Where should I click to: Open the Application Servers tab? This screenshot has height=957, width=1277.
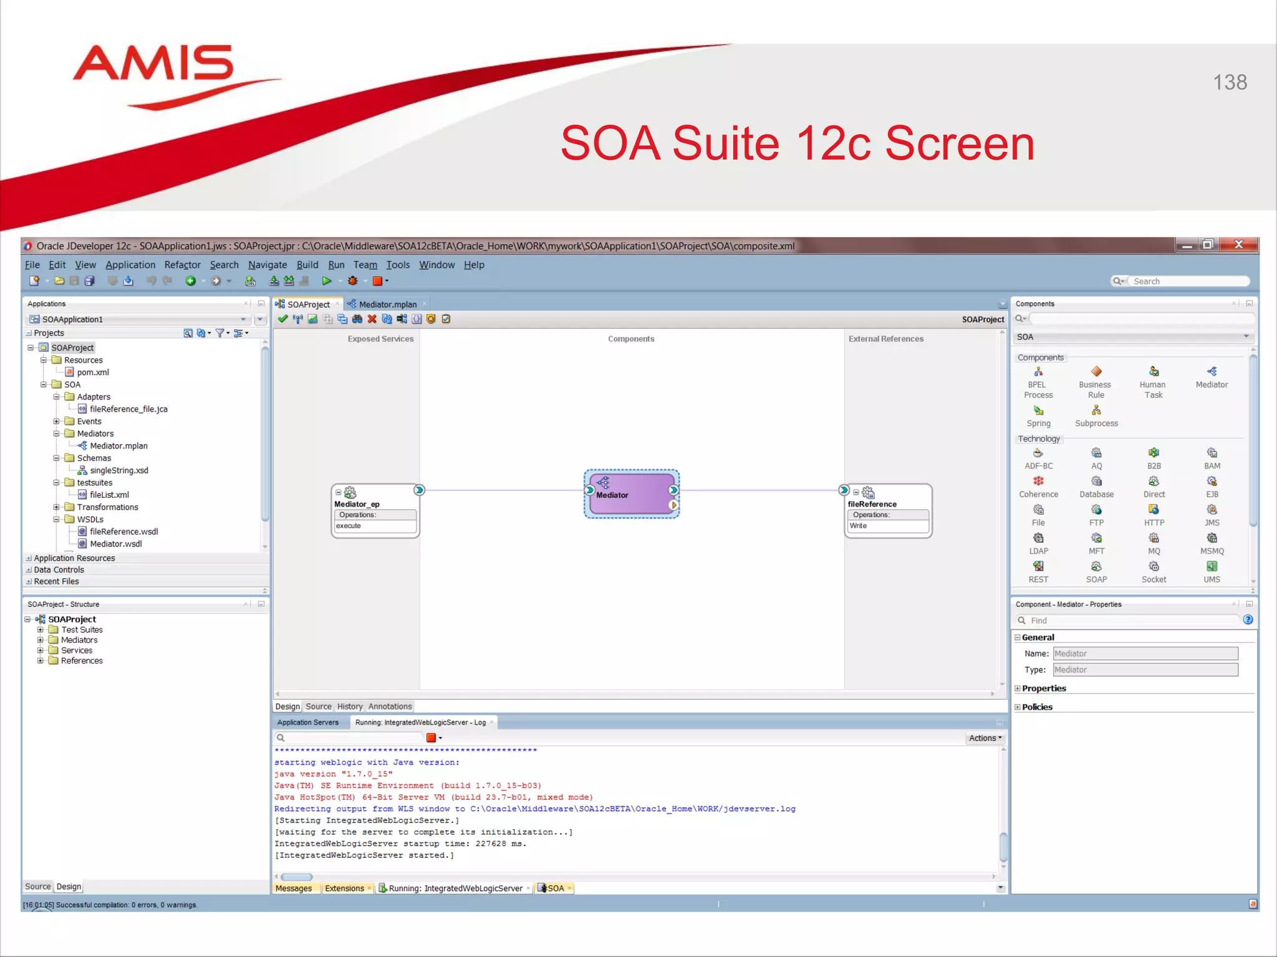[x=308, y=723]
